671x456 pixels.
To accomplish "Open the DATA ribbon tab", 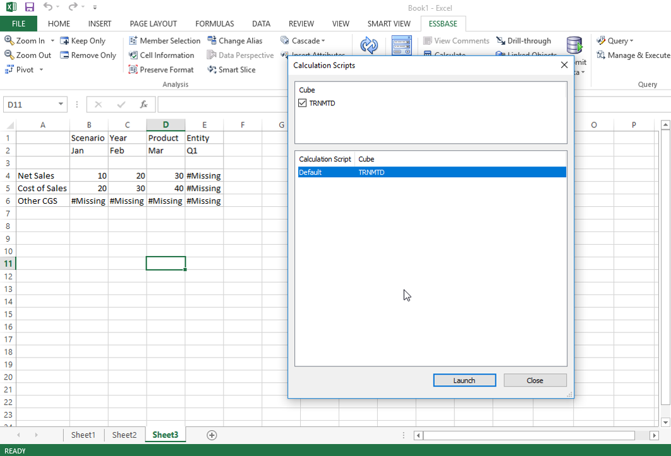I will click(x=261, y=24).
